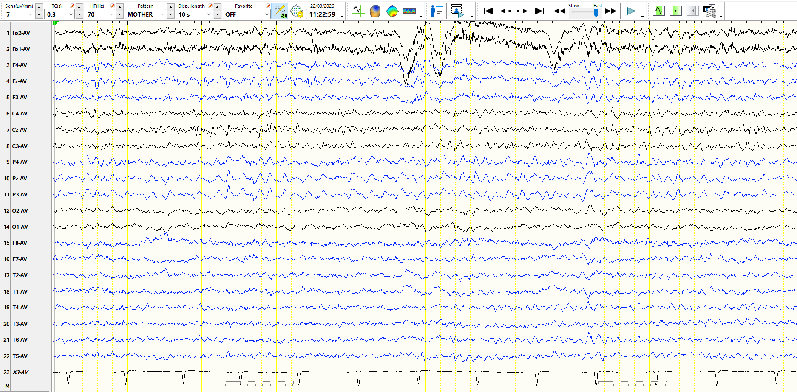Select the O2-AV channel label
This screenshot has height=392, width=797.
click(x=20, y=210)
